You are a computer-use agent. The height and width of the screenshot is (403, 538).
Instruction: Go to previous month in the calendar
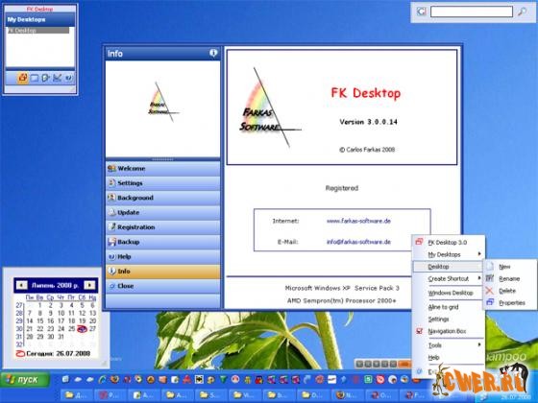pos(21,285)
